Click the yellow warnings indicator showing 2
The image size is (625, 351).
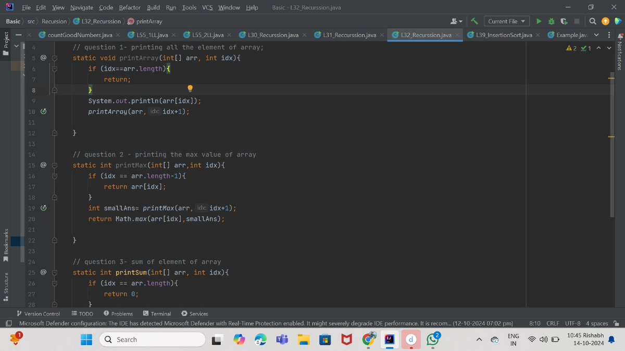[571, 48]
